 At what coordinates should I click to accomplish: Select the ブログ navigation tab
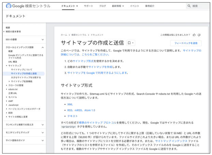pyautogui.click(x=102, y=6)
